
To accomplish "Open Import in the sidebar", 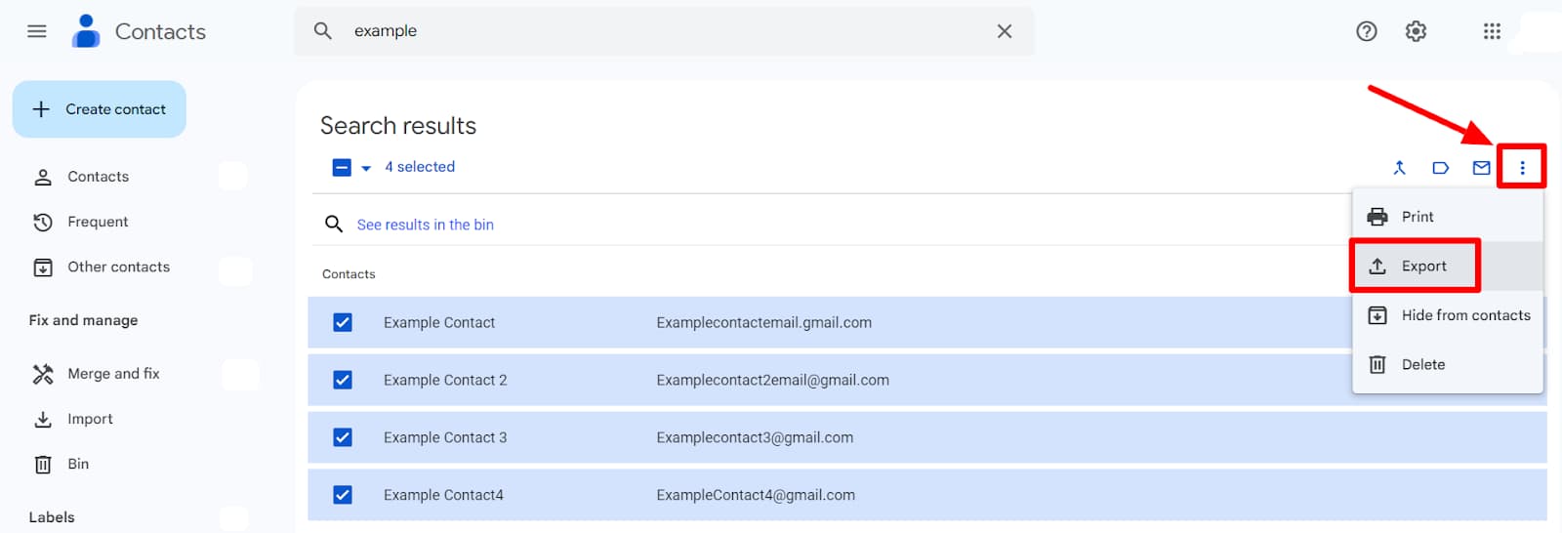I will coord(90,419).
